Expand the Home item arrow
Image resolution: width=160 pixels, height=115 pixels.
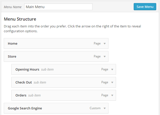click(x=105, y=44)
